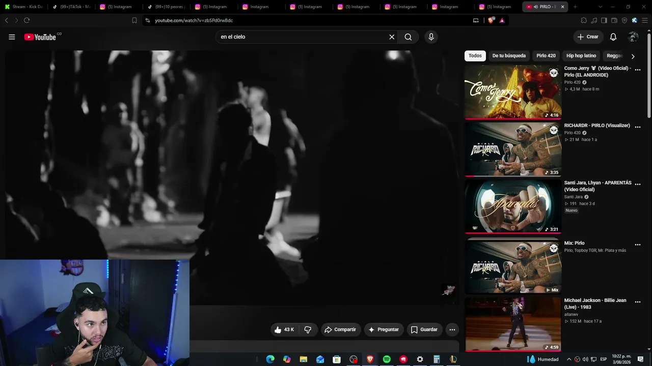The width and height of the screenshot is (652, 366).
Task: Open the browser main menu
Action: [x=645, y=20]
